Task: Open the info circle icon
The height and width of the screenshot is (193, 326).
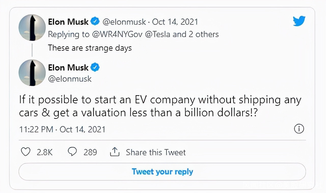Action: pyautogui.click(x=299, y=129)
